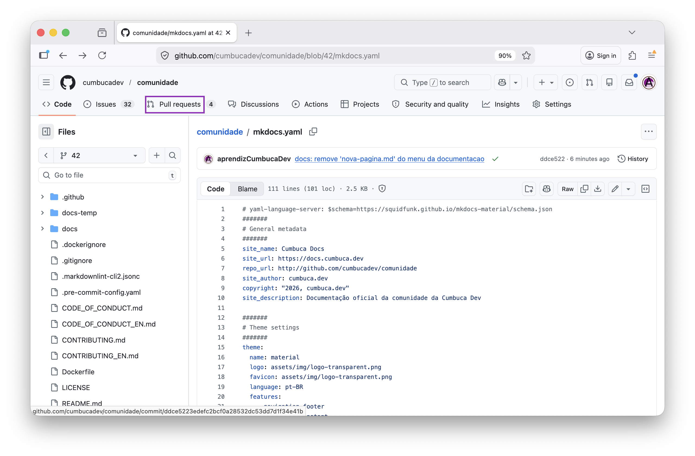The height and width of the screenshot is (456, 695).
Task: Bookmark this page with the star
Action: (x=526, y=55)
